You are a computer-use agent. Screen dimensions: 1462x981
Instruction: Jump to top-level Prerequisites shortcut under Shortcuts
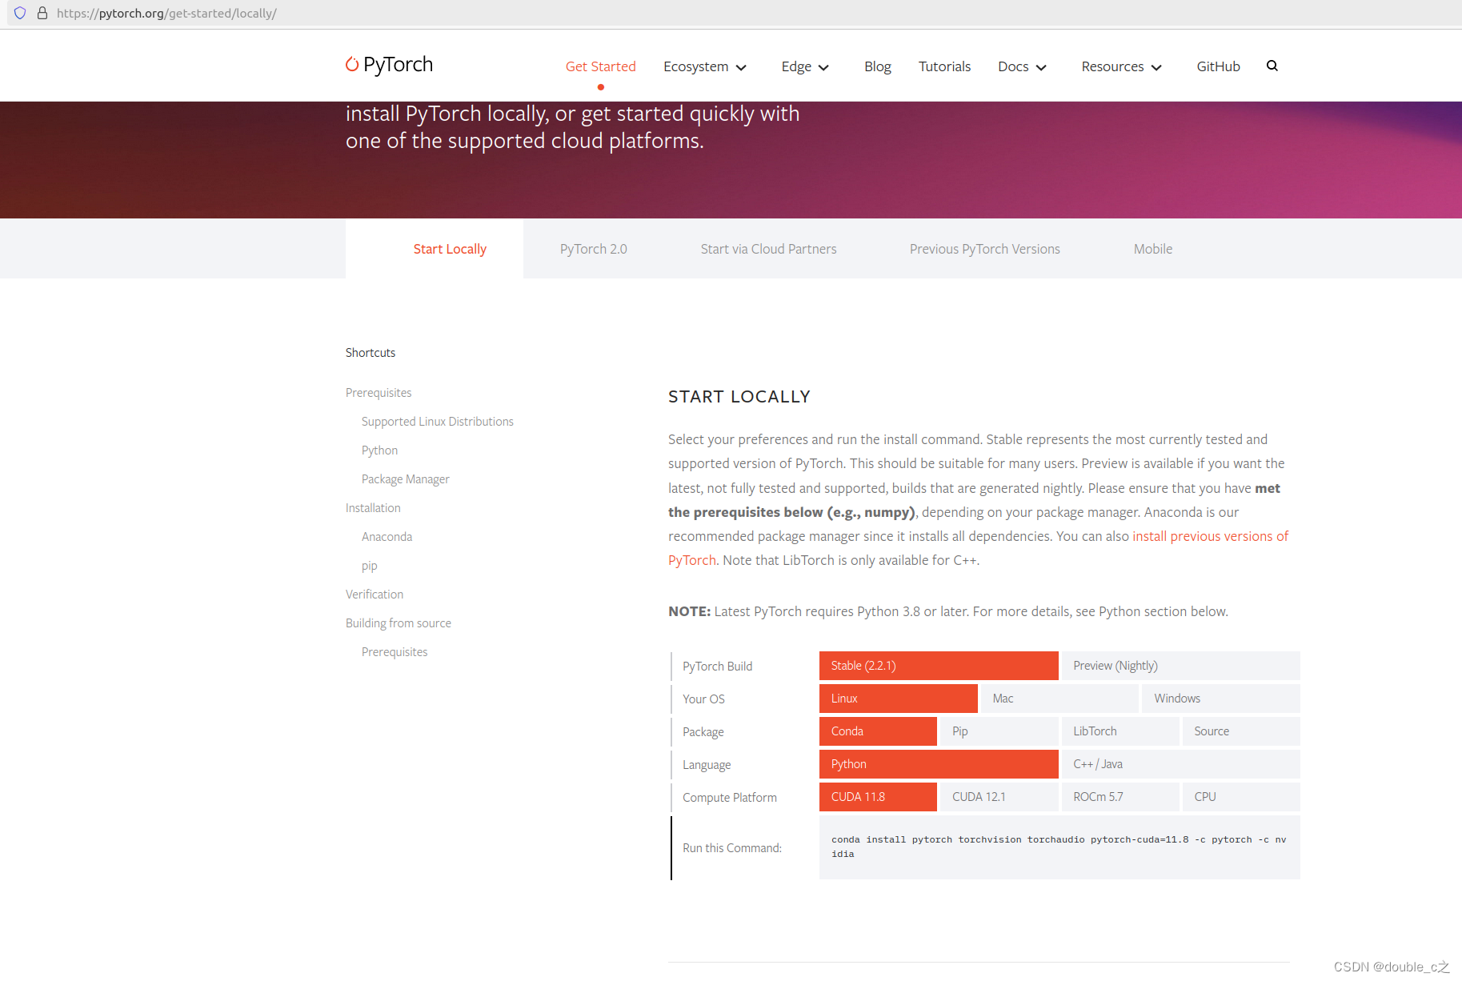pos(379,393)
